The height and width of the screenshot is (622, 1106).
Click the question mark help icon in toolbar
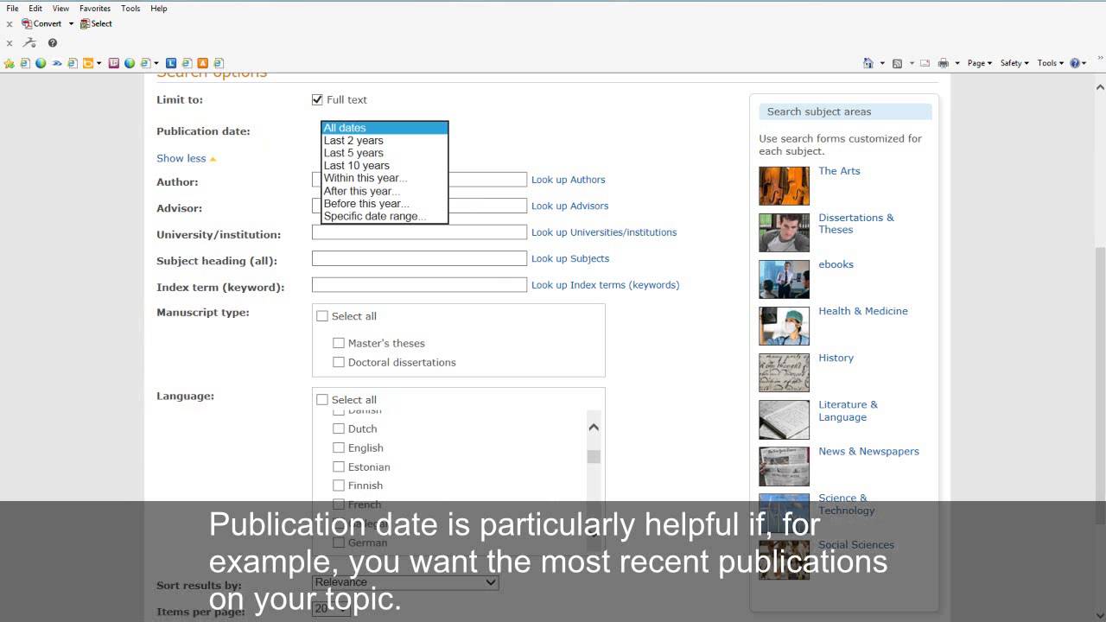click(x=53, y=43)
